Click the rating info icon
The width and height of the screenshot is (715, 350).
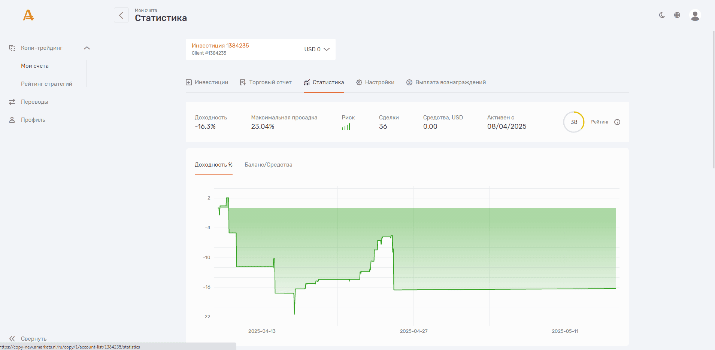[617, 122]
